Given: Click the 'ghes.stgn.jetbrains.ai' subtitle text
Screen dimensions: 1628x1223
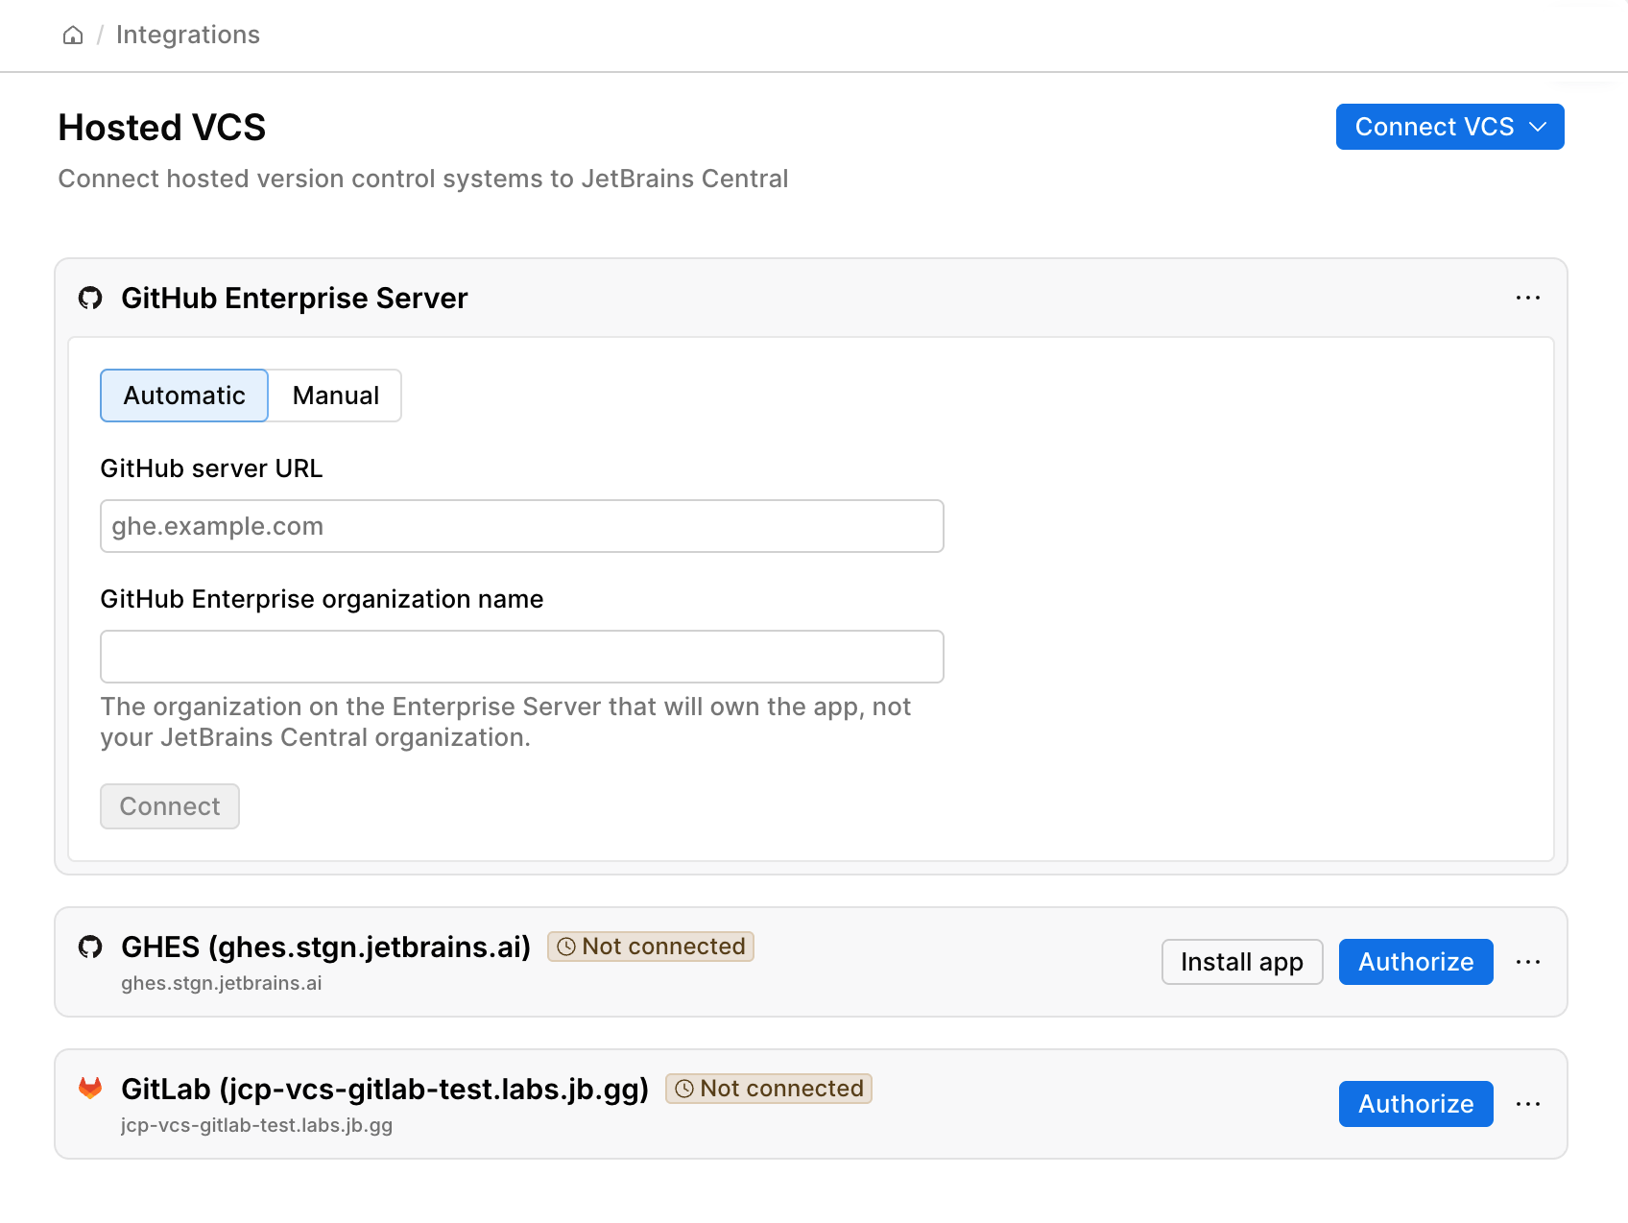Looking at the screenshot, I should click(x=222, y=983).
